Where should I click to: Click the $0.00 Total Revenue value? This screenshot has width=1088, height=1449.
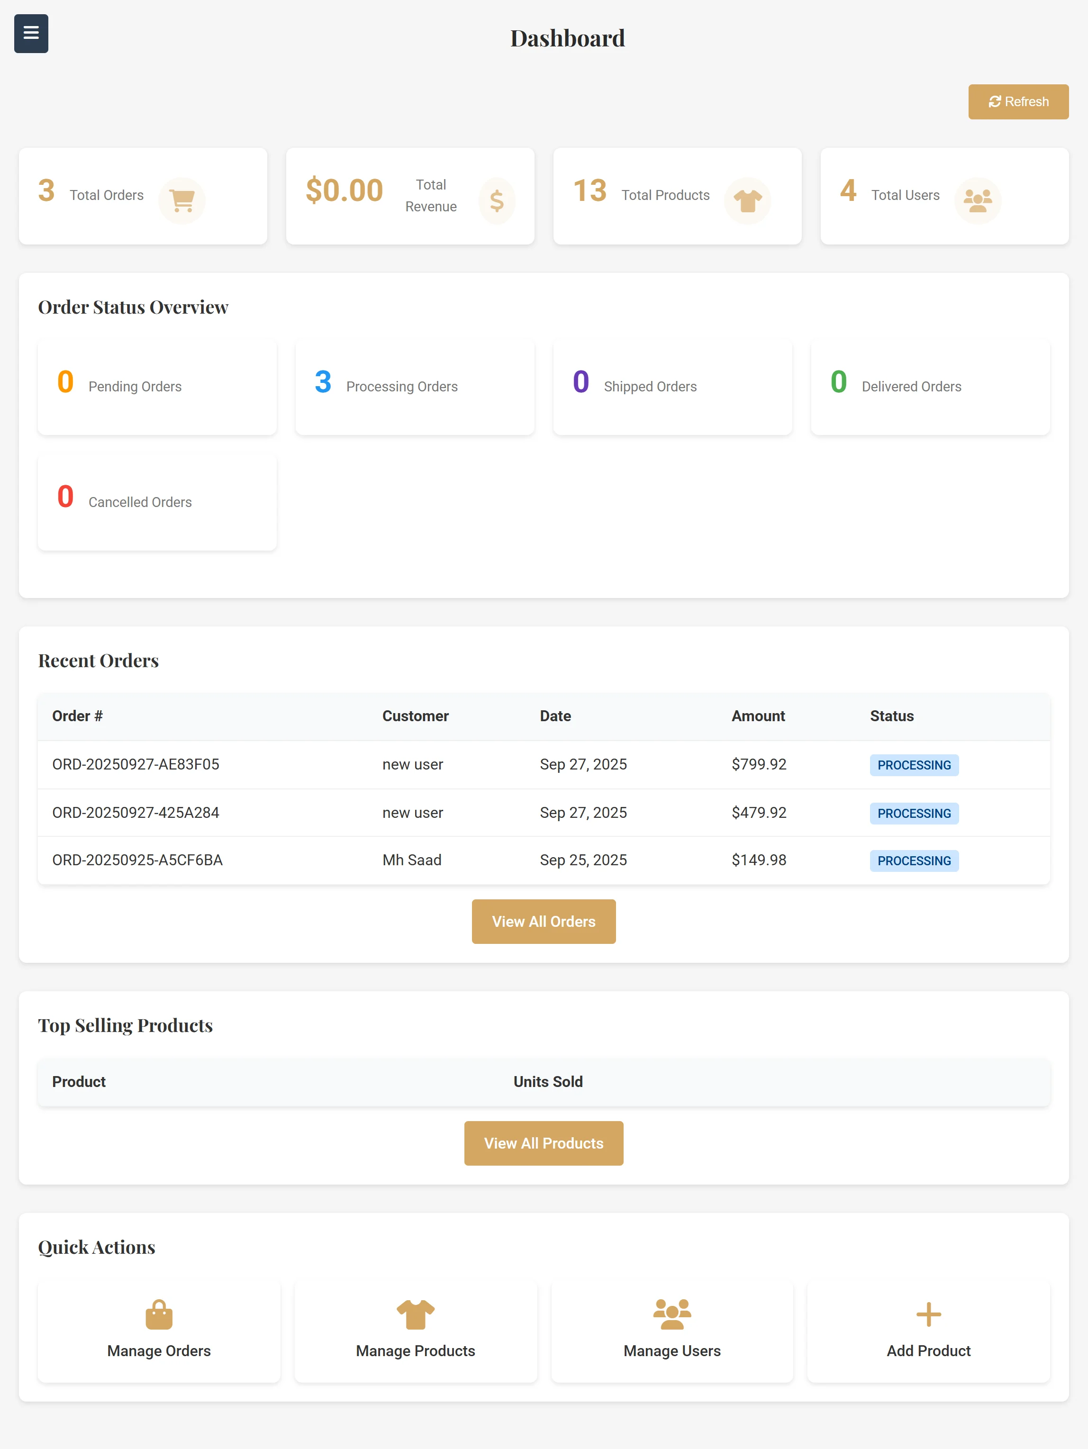(344, 190)
